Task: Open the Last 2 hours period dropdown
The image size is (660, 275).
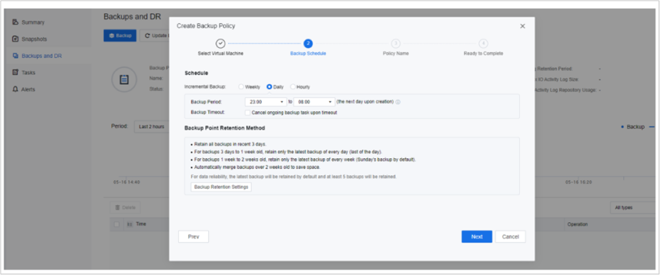Action: click(151, 127)
